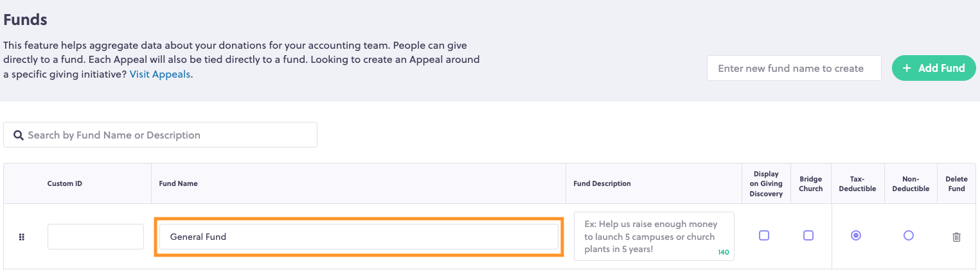Click the empty Custom ID field
Screen dimensions: 980x270
pyautogui.click(x=96, y=237)
